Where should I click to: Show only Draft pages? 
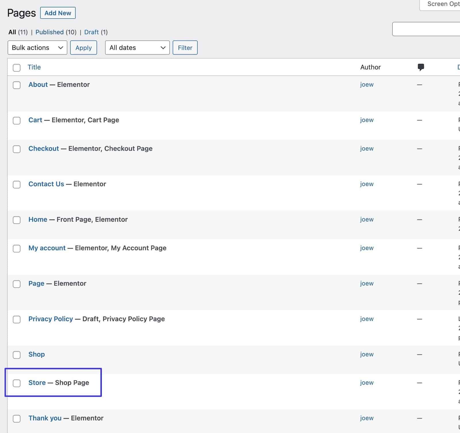(x=91, y=32)
